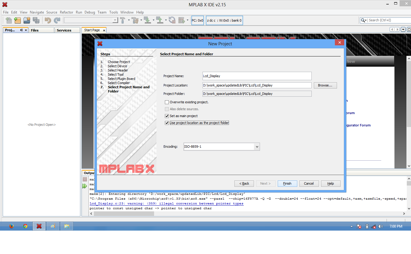Click the Output window re-run green arrows
This screenshot has height=254, width=411.
tap(85, 186)
